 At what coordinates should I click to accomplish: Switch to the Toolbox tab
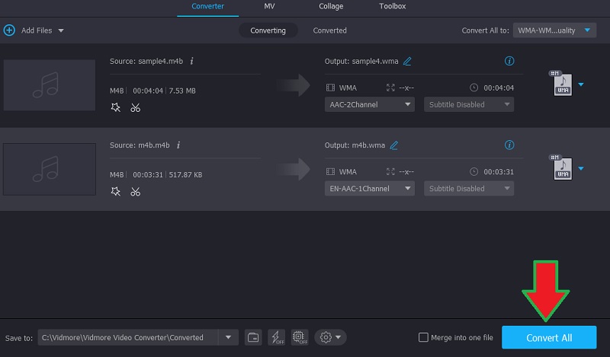tap(392, 7)
